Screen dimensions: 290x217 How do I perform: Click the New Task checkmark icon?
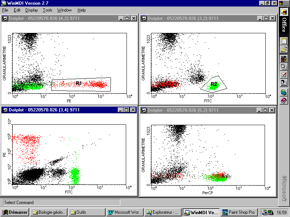tap(284, 75)
